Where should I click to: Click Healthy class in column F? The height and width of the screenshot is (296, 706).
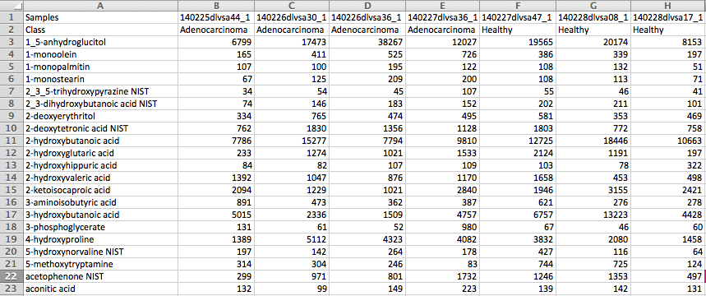[x=518, y=30]
